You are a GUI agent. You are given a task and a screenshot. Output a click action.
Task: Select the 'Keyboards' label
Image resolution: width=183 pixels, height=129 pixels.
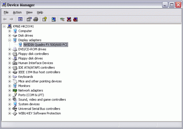(x=26, y=77)
